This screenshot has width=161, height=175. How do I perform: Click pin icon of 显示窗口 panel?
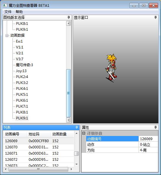coord(156,17)
